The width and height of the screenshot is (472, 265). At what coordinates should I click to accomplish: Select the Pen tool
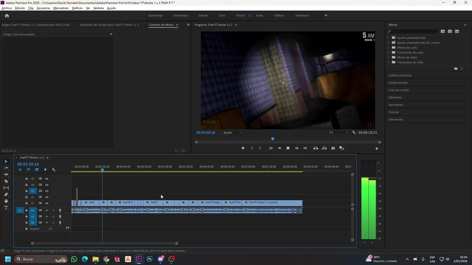point(6,194)
